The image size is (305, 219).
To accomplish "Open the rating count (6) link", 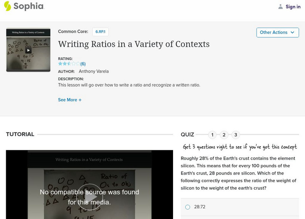I will [83, 64].
